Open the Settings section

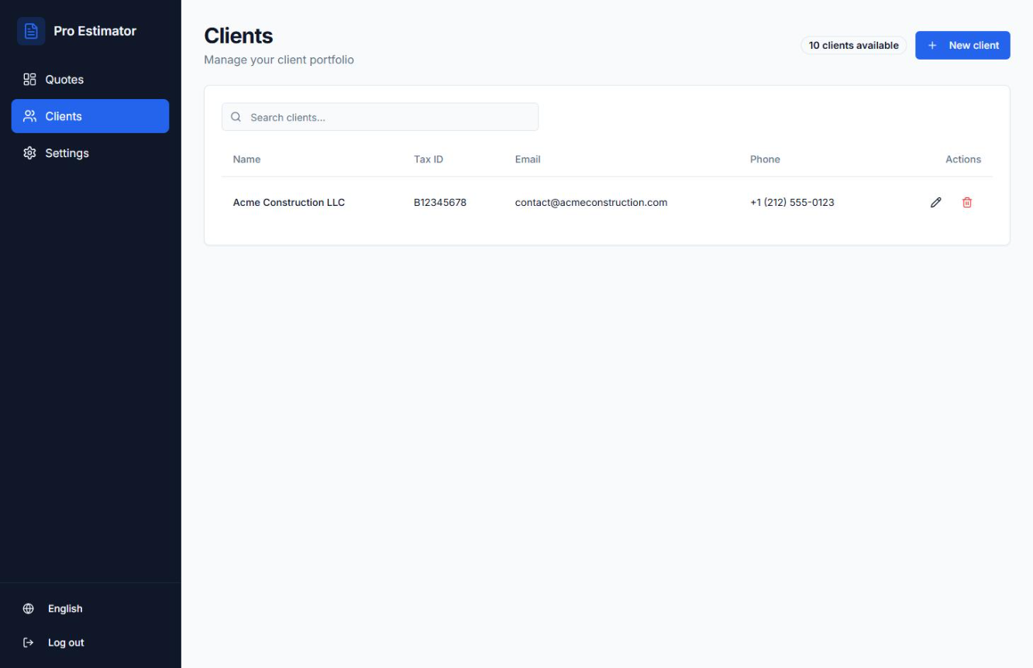pos(66,152)
